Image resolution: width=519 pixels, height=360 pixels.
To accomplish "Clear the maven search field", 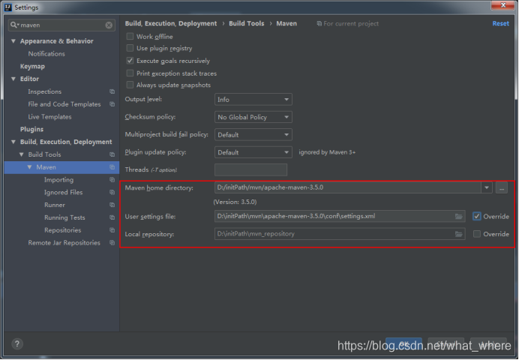I will (x=109, y=25).
